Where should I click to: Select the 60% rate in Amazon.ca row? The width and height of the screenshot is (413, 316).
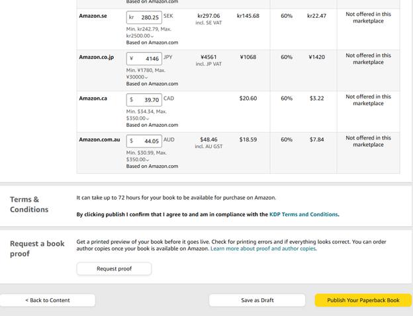[287, 99]
